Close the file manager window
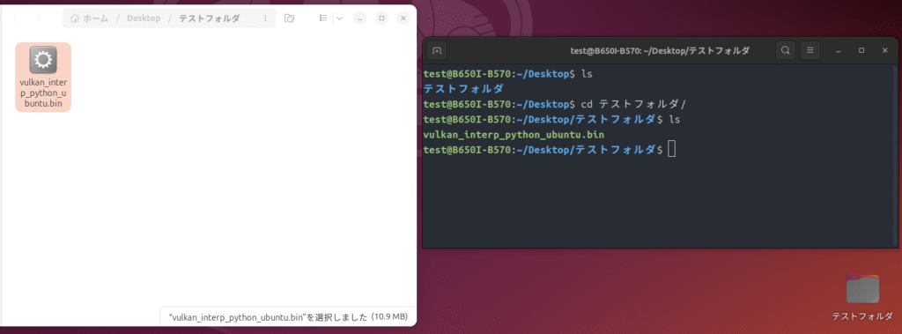Image resolution: width=902 pixels, height=334 pixels. (403, 19)
